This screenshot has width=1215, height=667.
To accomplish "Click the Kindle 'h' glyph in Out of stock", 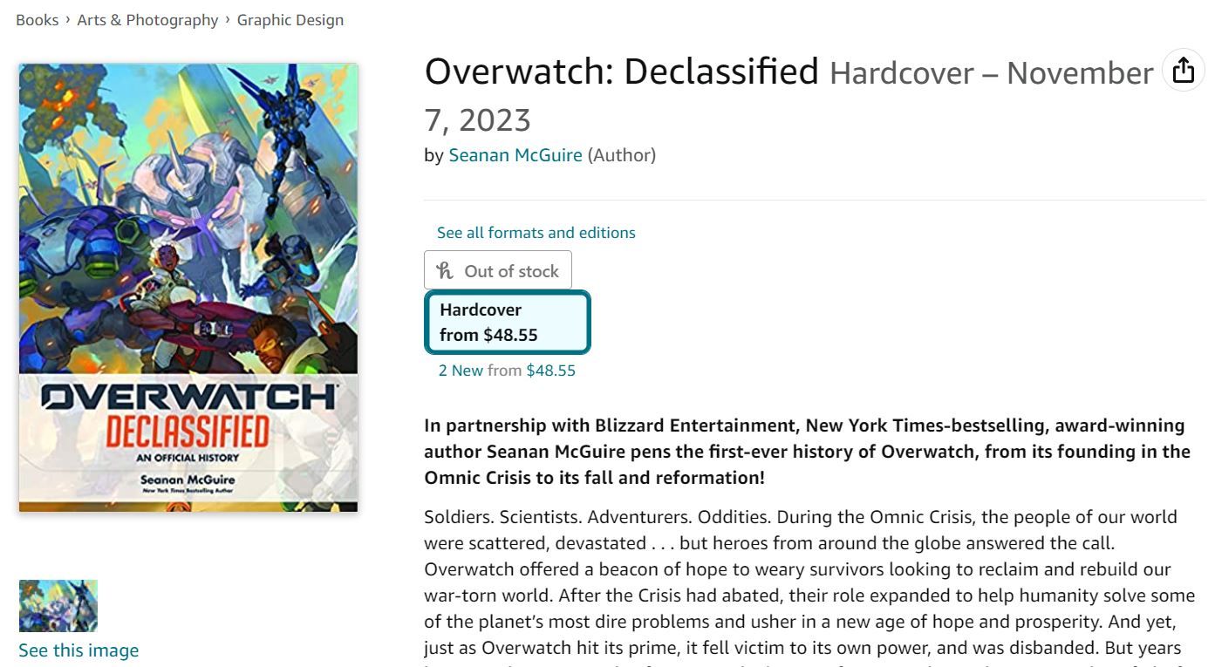I will tap(445, 269).
